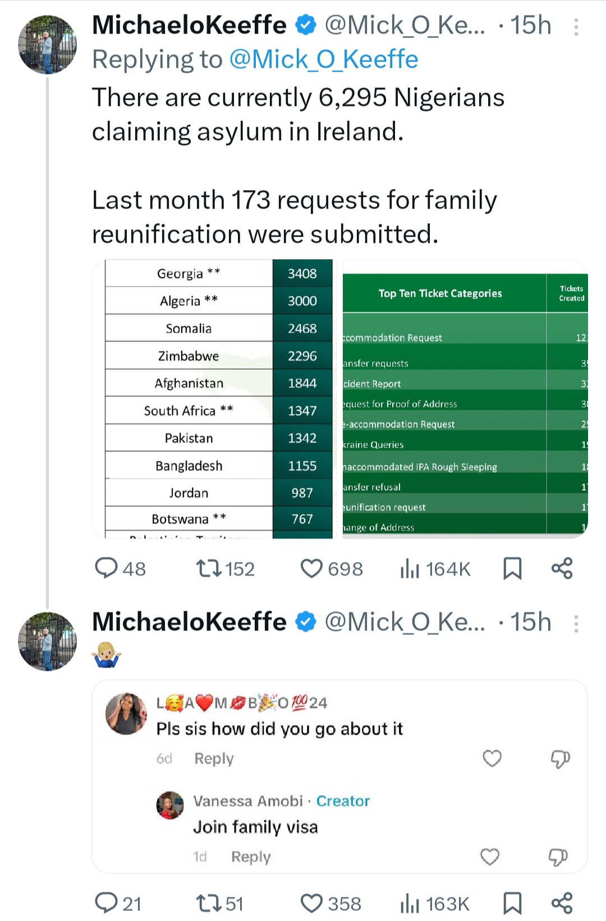
Task: Share the second tweet
Action: click(x=562, y=903)
